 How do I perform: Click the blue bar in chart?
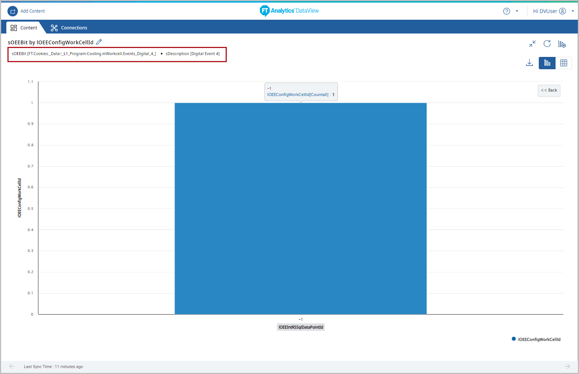tap(300, 208)
